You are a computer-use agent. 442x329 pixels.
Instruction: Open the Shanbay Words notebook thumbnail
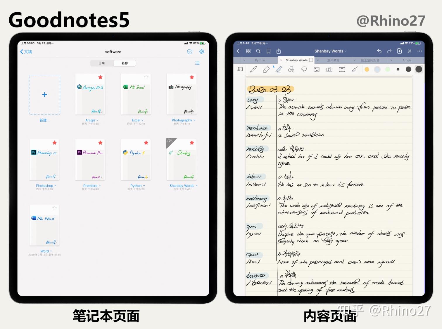pyautogui.click(x=182, y=159)
